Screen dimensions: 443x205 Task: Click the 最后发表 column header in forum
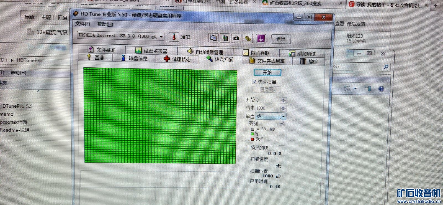coord(356,24)
